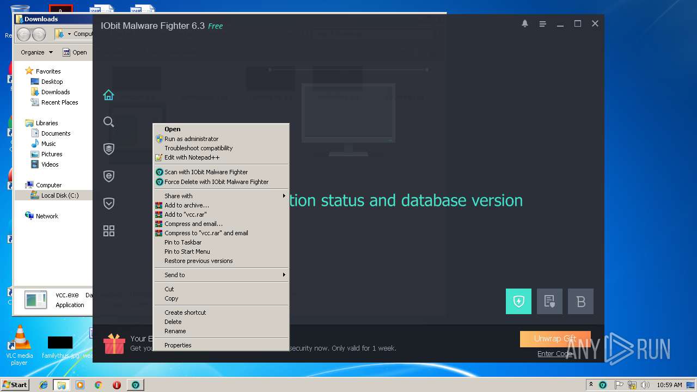Open Chrome from the taskbar
This screenshot has height=392, width=697.
[98, 385]
